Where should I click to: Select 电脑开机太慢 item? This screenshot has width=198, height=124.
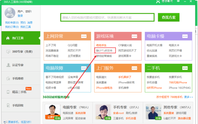tap(154, 45)
